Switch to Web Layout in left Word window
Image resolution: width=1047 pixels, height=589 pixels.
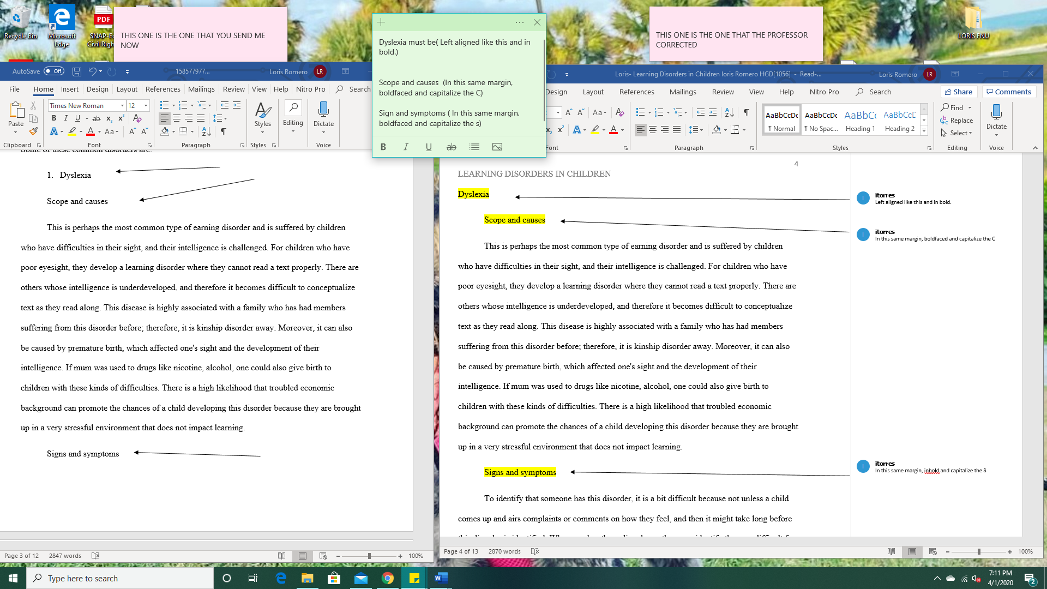click(323, 556)
